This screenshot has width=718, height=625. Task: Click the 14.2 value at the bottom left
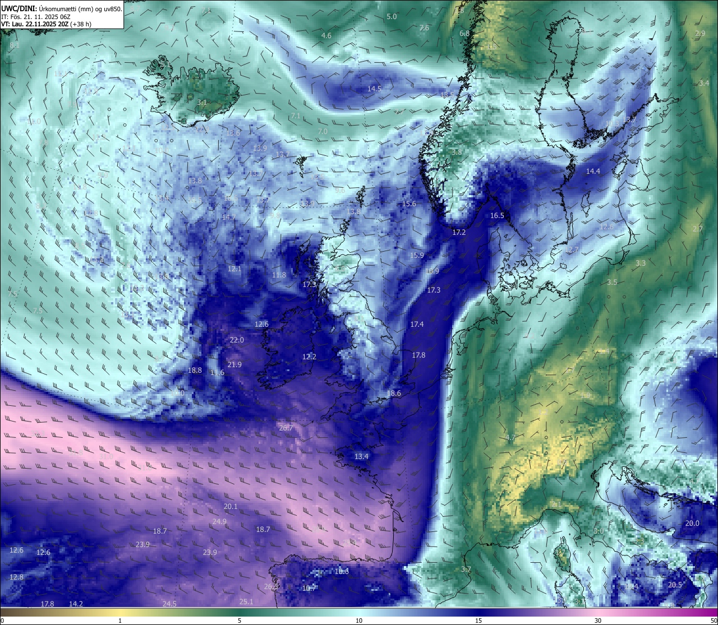[x=76, y=604]
